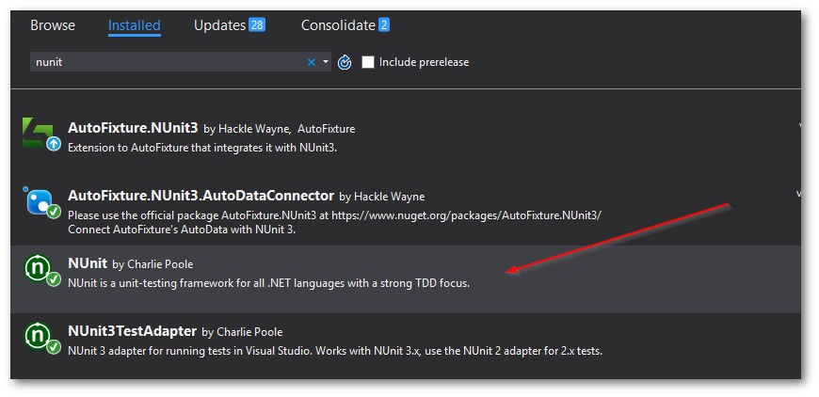Viewport: 819px width, 397px height.
Task: Select the Installed tab
Action: 134,25
